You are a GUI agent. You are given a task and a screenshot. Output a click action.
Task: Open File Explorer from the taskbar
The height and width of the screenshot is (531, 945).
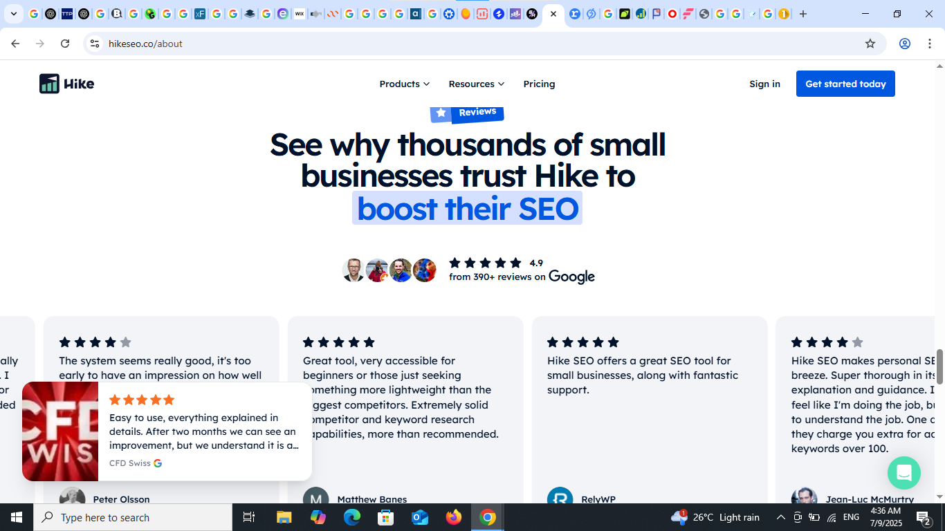[x=284, y=517]
